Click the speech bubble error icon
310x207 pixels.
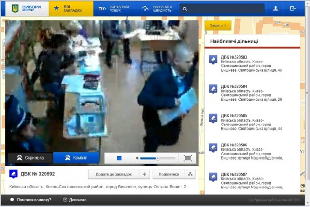(12, 200)
